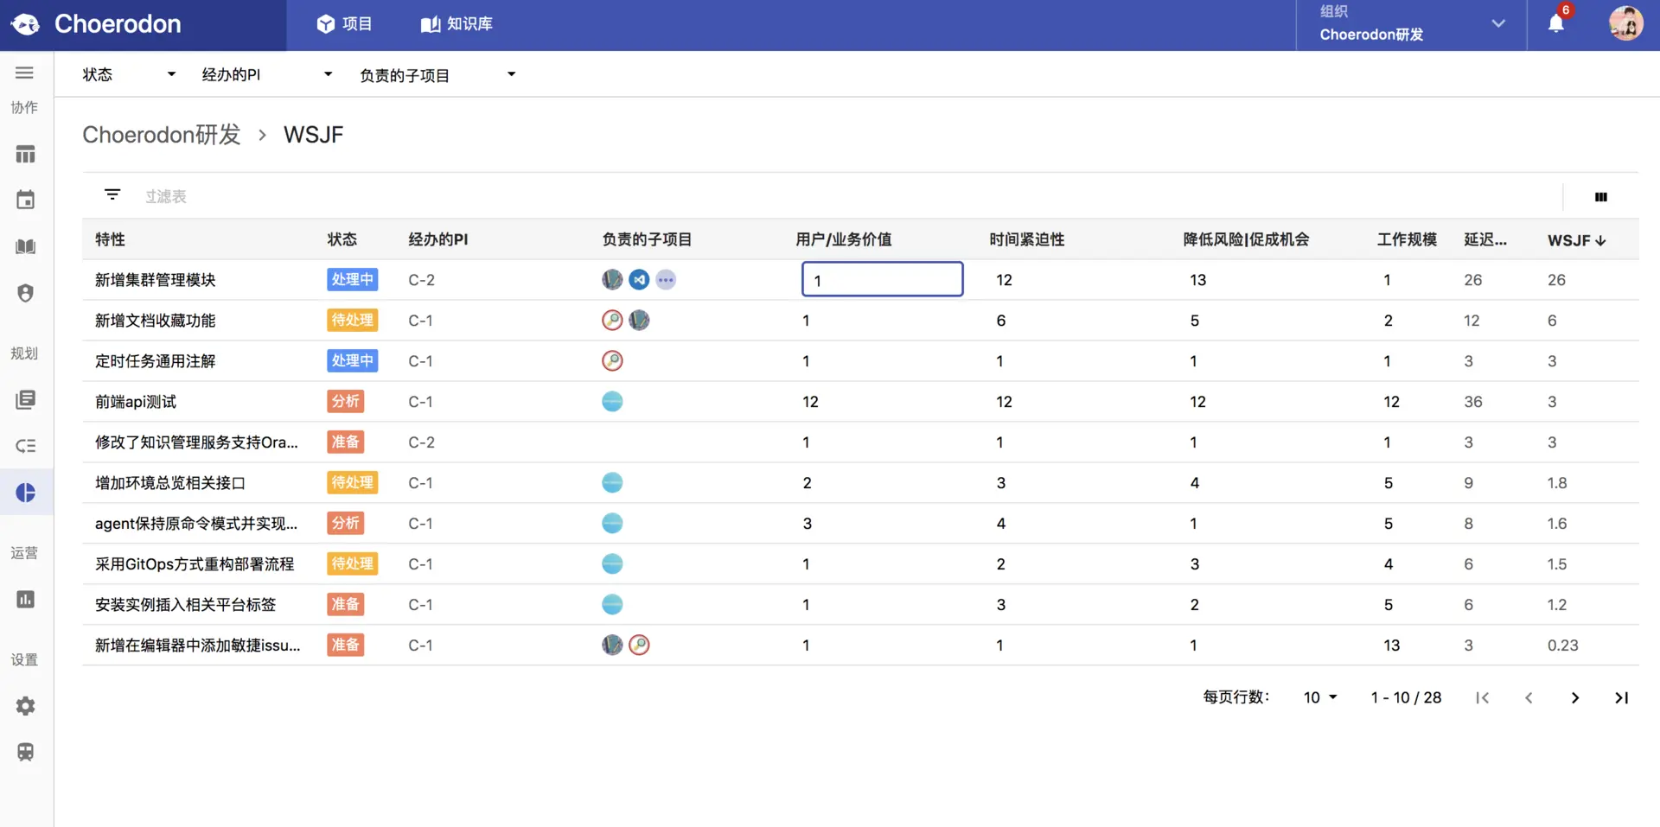The image size is (1660, 827).
Task: Click the Choerodon研发 breadcrumb link
Action: tap(162, 135)
